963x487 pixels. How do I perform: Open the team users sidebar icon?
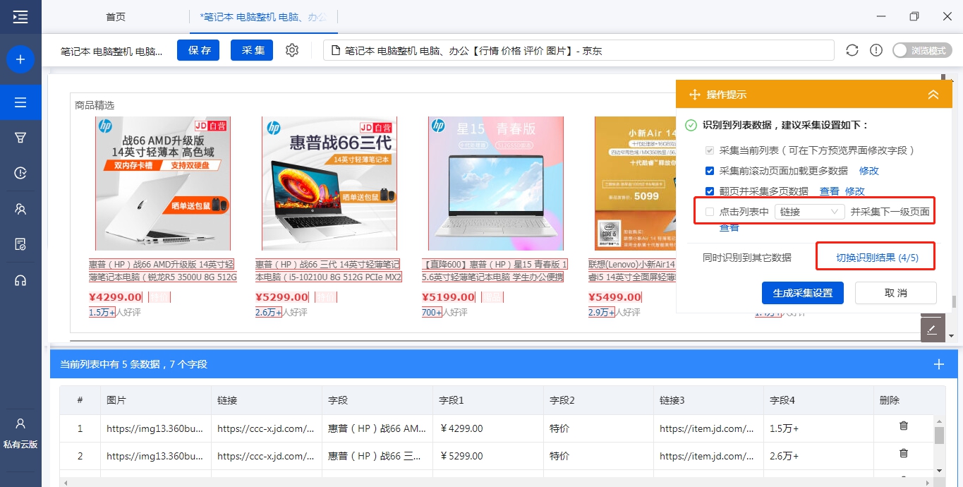coord(20,209)
